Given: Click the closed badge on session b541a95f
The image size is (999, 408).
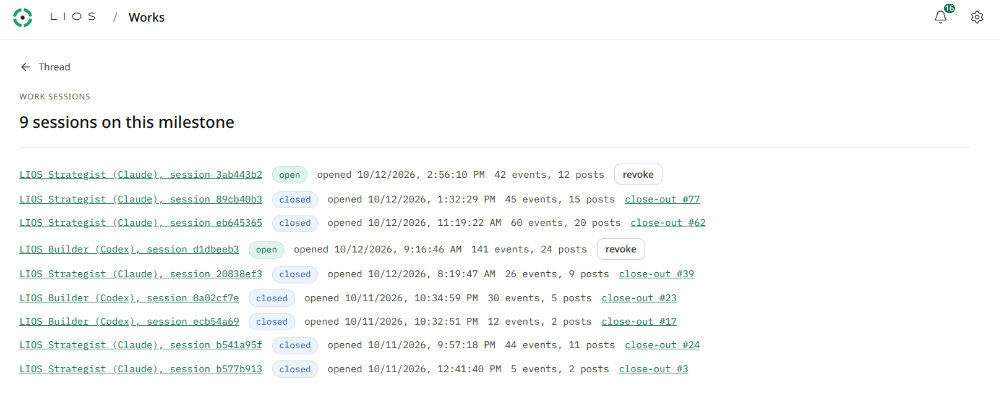Looking at the screenshot, I should click(x=295, y=345).
